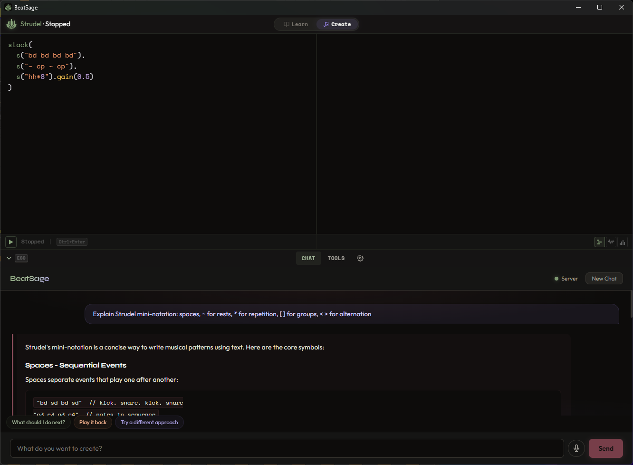Start a New Chat

[x=604, y=279]
